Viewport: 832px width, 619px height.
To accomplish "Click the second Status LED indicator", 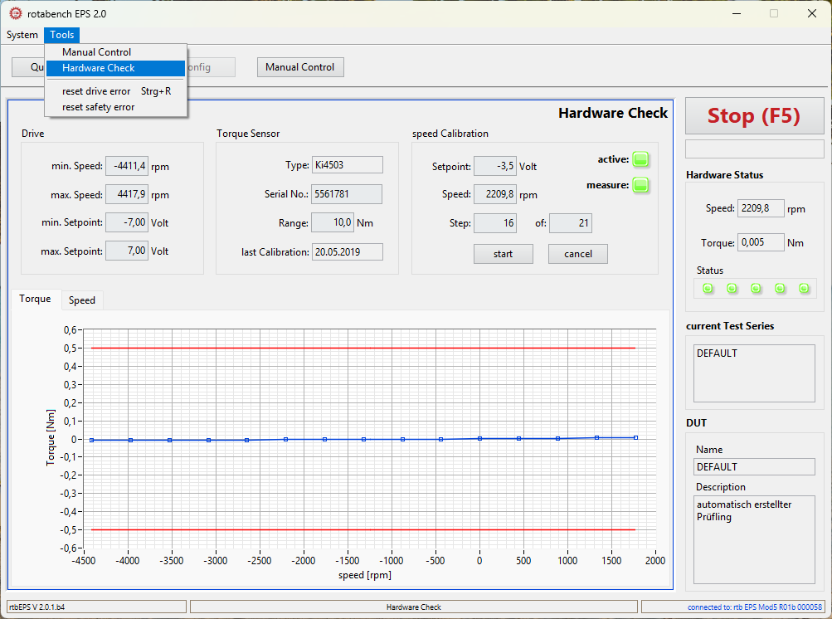I will (731, 288).
